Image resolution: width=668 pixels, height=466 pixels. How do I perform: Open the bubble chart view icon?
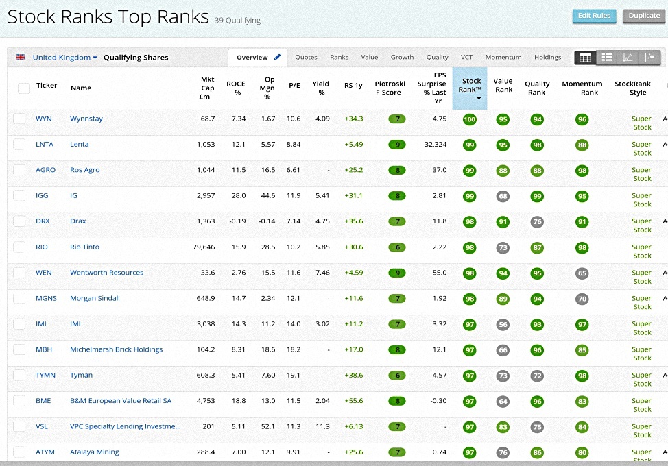(649, 58)
